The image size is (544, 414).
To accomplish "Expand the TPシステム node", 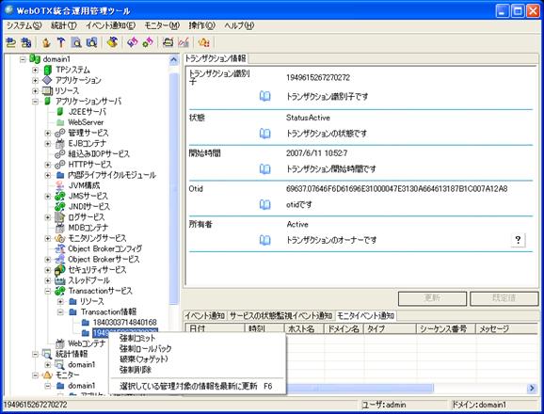I will 35,70.
